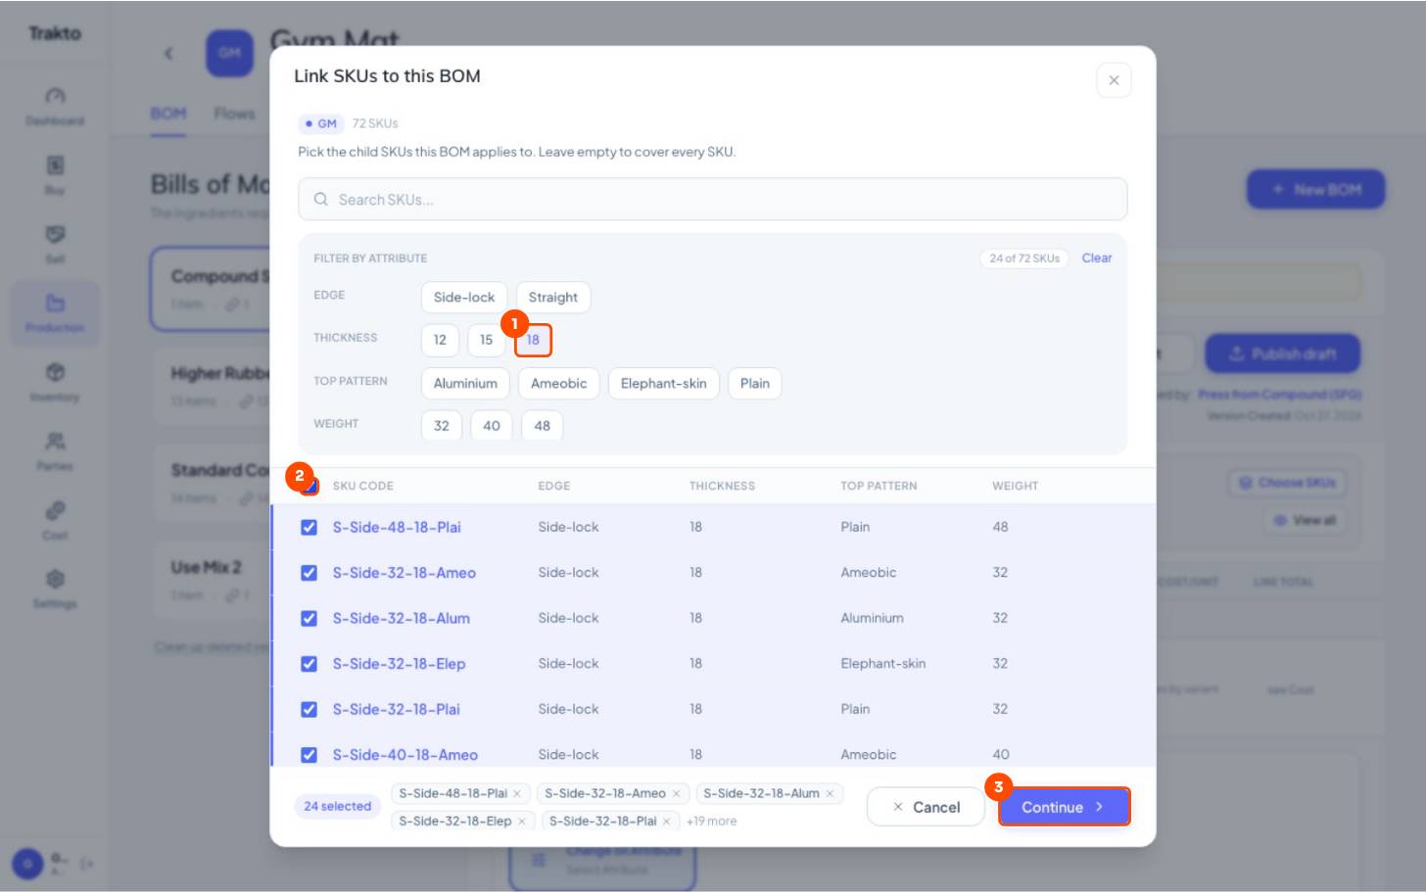Switch to the Flows tab
Image resolution: width=1426 pixels, height=892 pixels.
[x=234, y=114]
